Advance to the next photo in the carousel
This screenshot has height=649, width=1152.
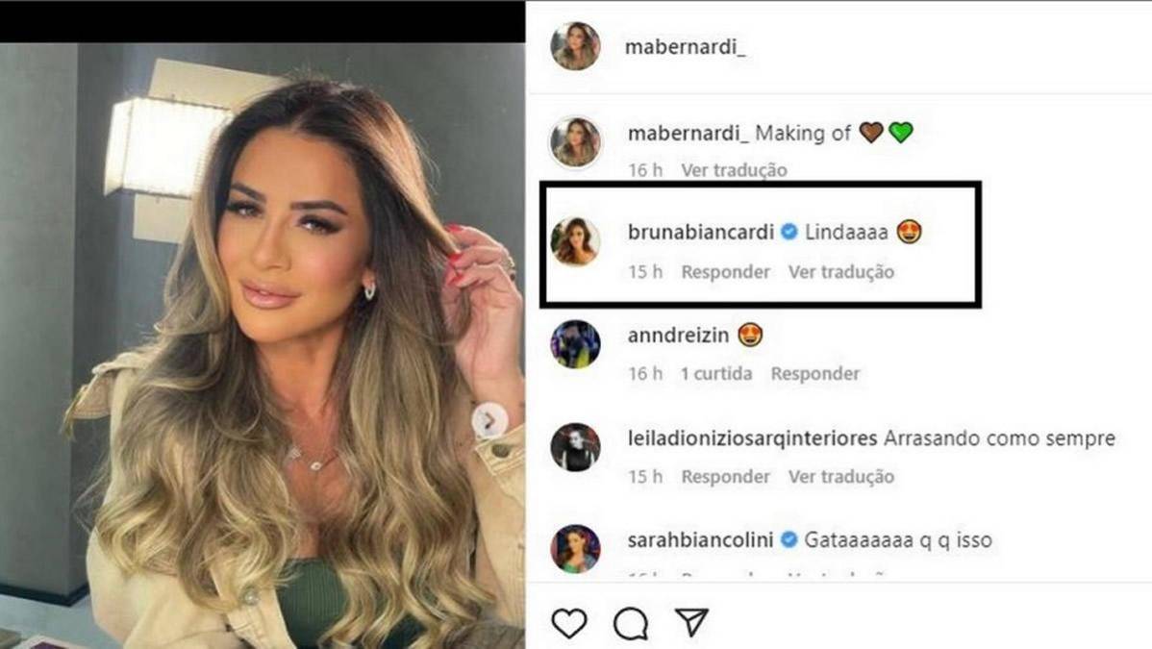point(488,420)
